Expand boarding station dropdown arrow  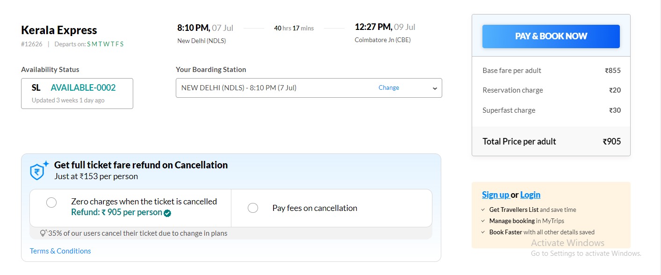pos(435,88)
